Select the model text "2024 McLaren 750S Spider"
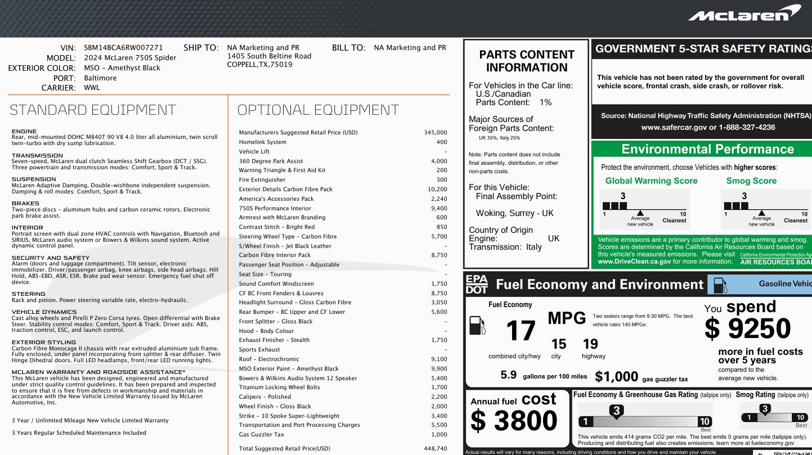The width and height of the screenshot is (812, 455). click(130, 58)
